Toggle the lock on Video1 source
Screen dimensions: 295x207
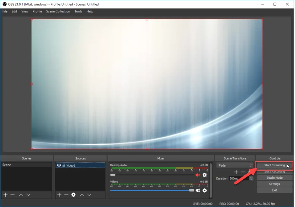click(x=64, y=166)
